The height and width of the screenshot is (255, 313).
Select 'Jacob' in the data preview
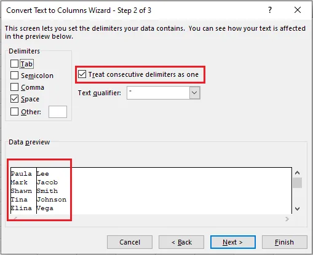47,182
